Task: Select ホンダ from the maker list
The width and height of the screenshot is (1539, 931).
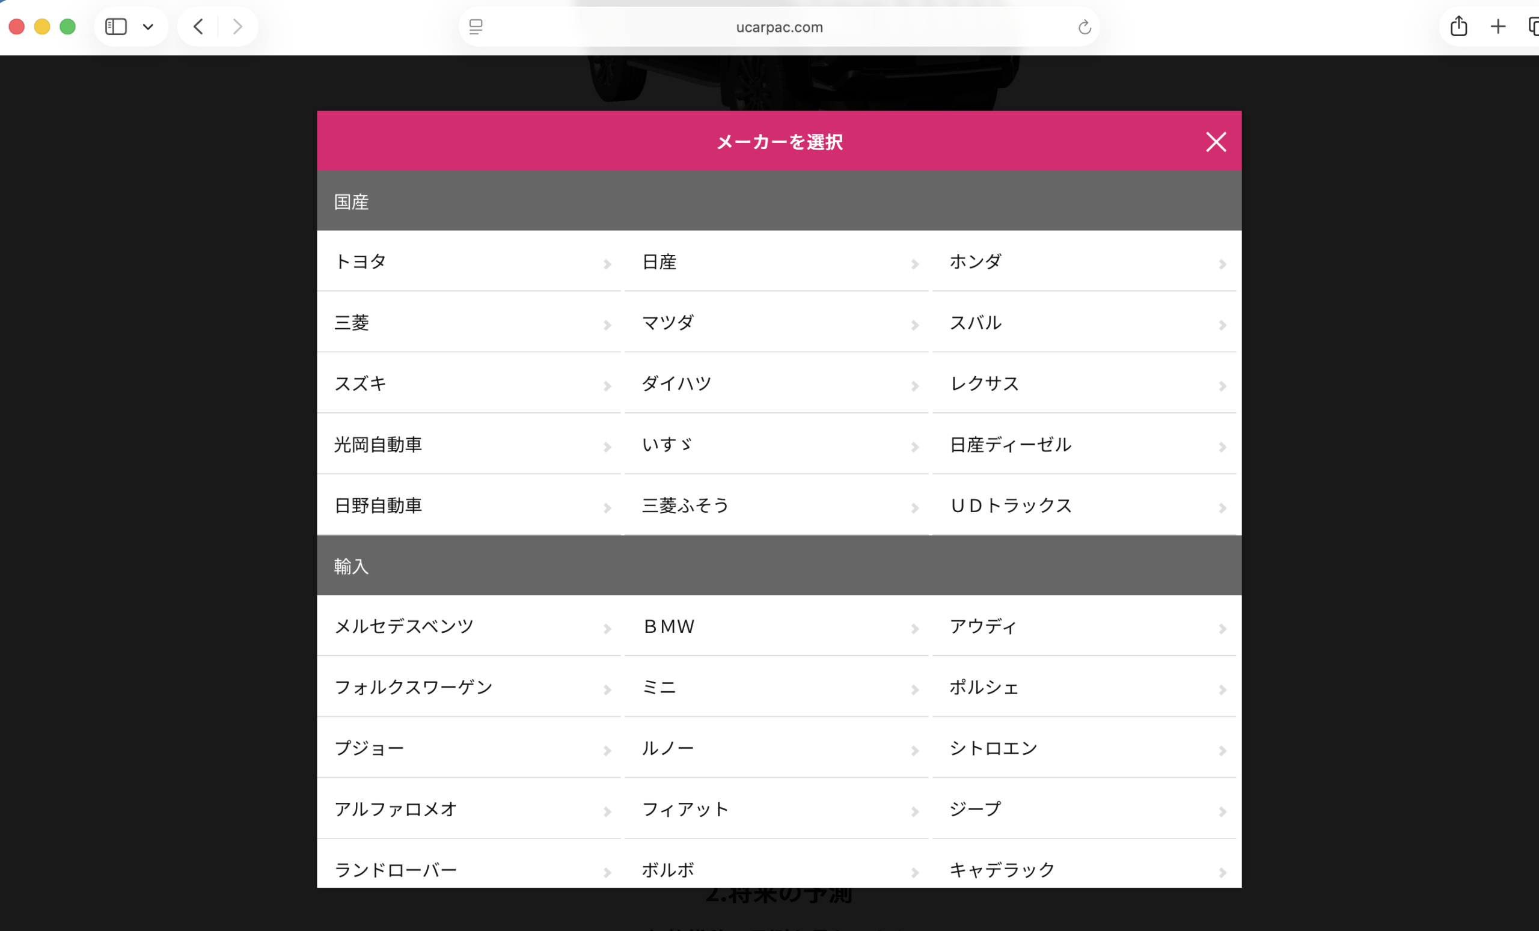Action: [x=1085, y=261]
